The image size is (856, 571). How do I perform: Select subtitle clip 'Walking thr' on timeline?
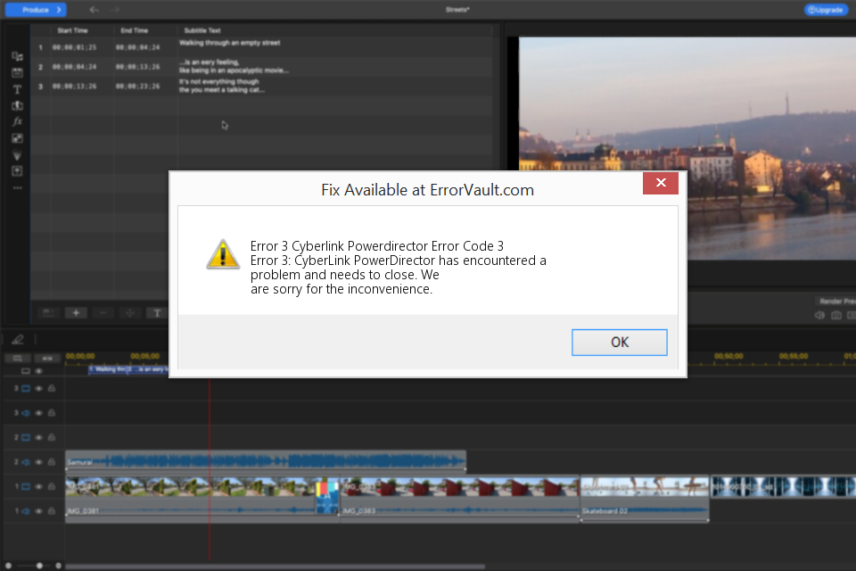click(108, 369)
